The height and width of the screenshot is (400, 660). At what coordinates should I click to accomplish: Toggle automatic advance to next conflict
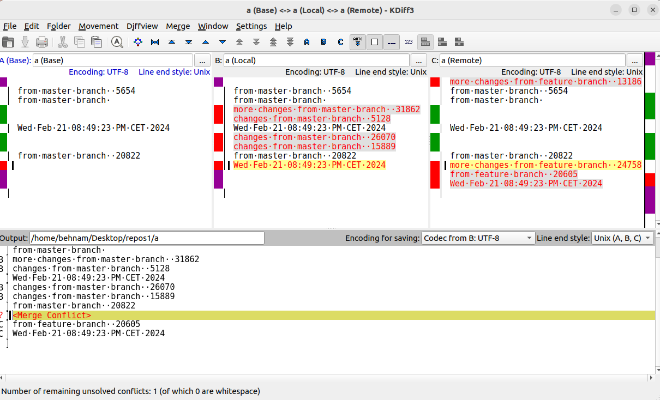click(358, 42)
